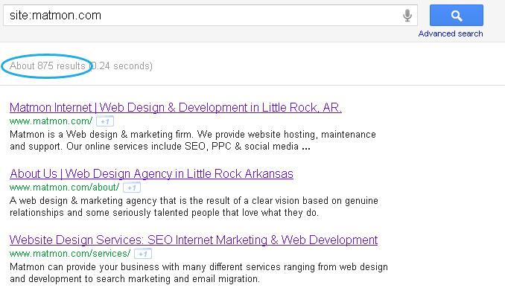The image size is (505, 288).
Task: Click the '(0.24 seconds)' timing text
Action: click(x=121, y=66)
